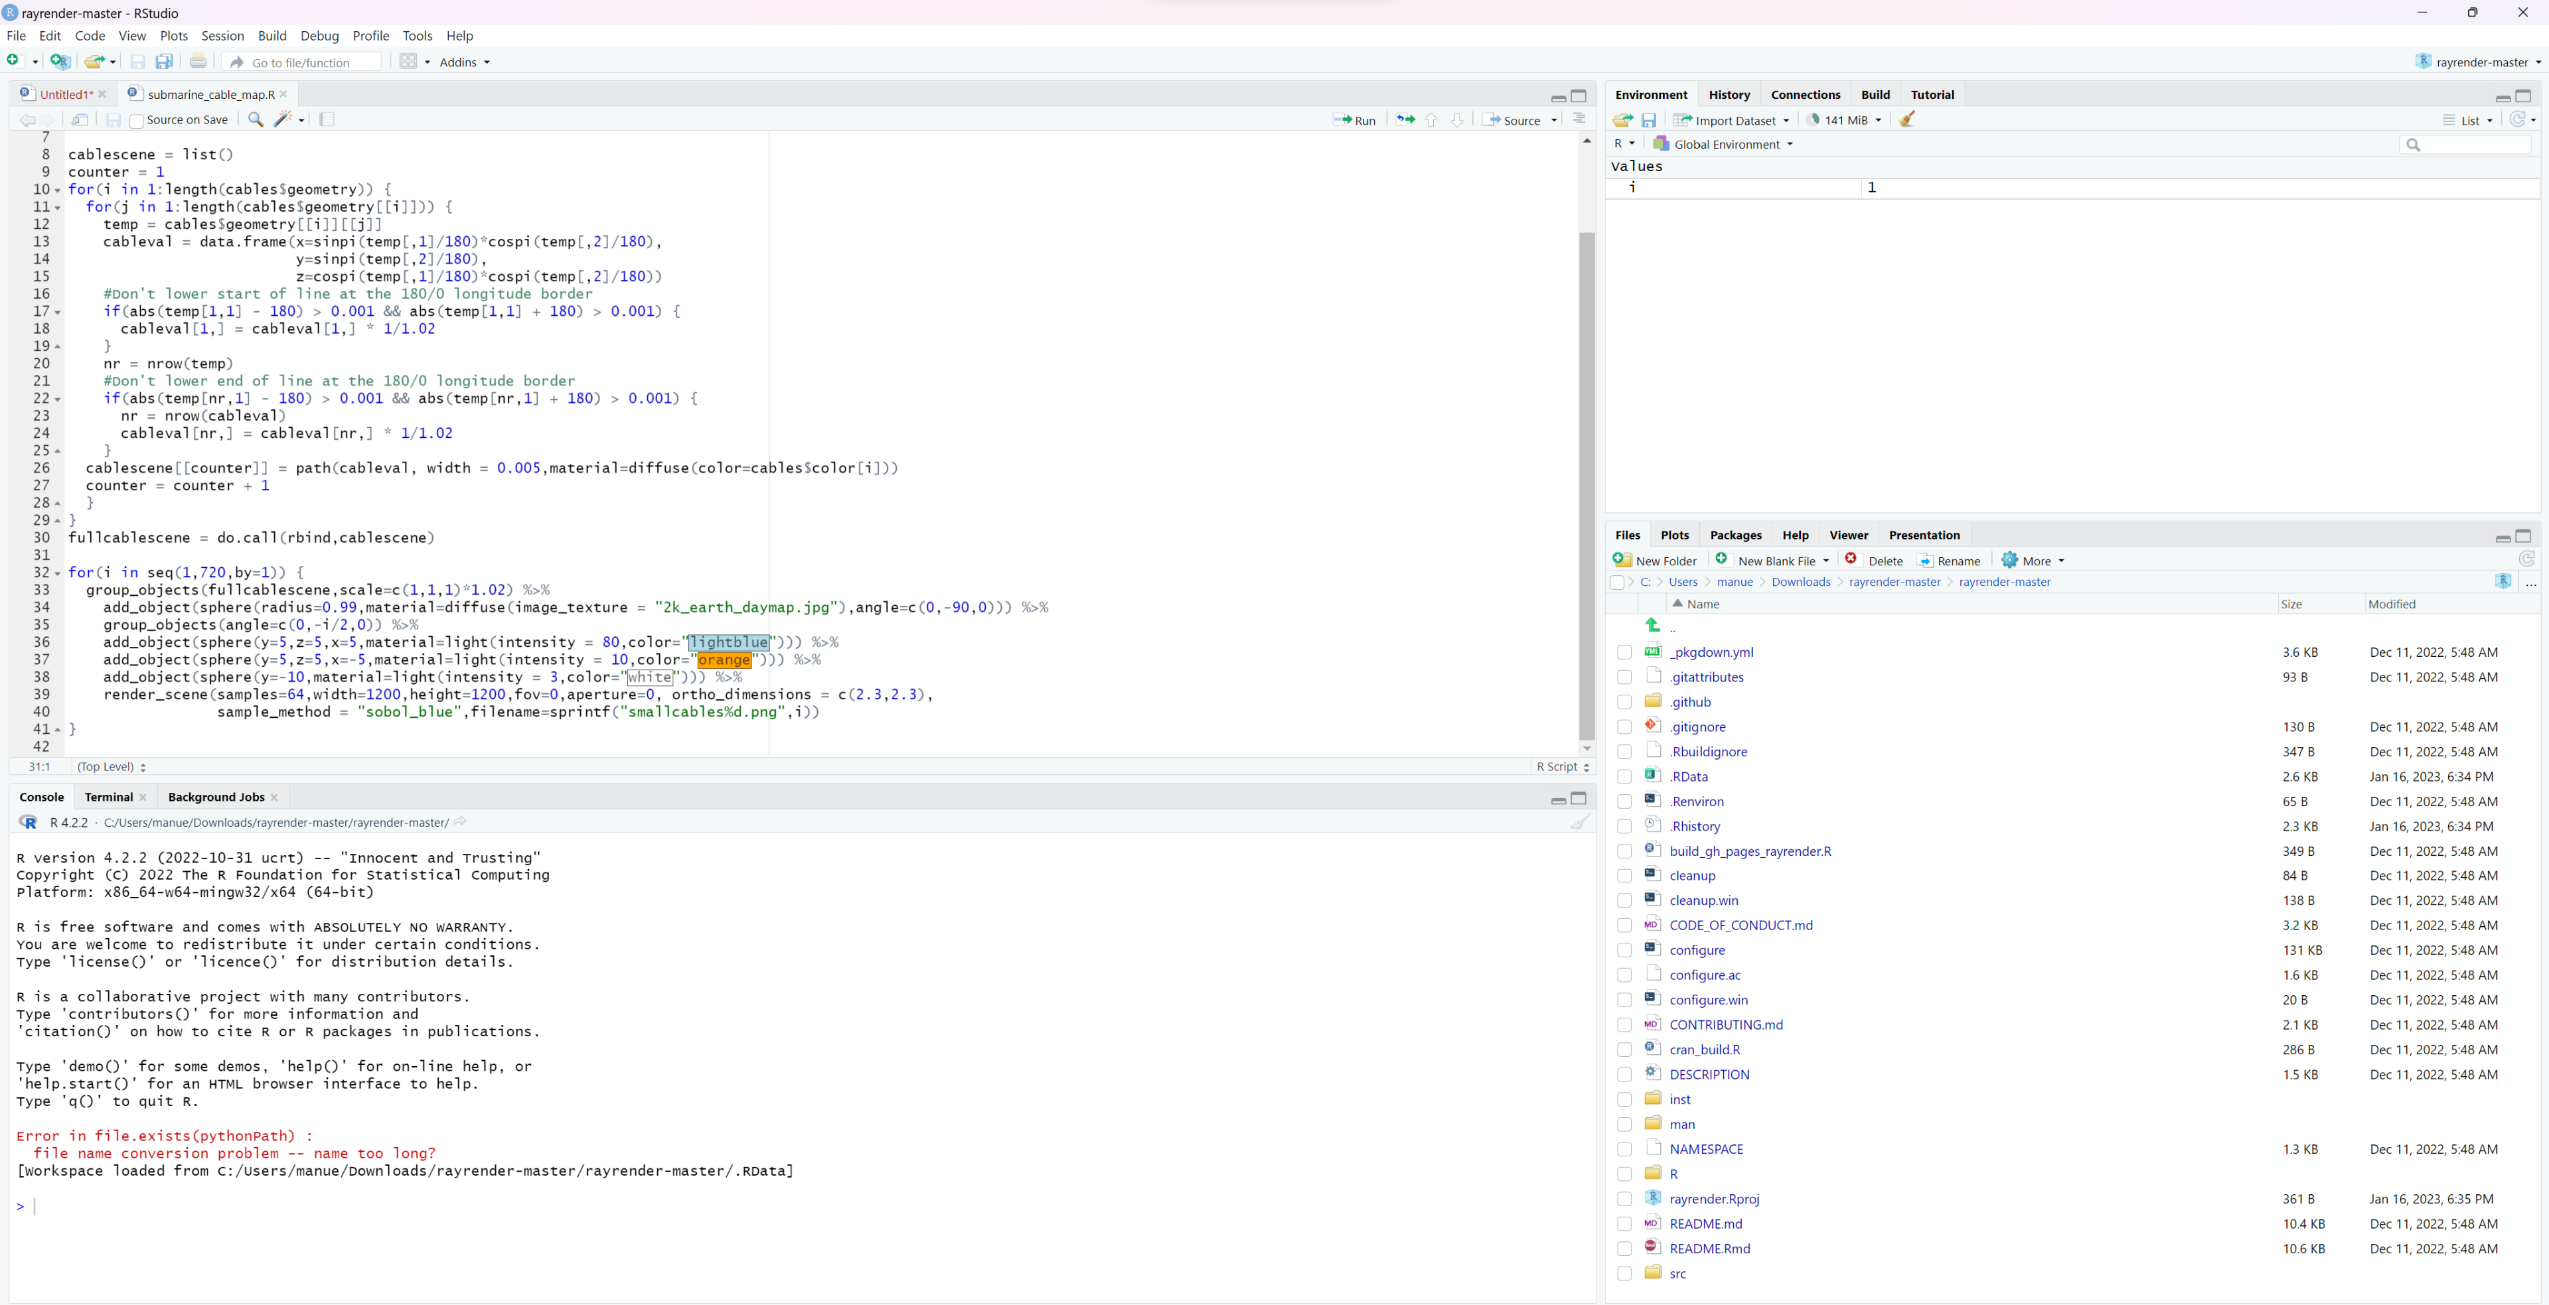This screenshot has height=1305, width=2549.
Task: Click the re-run previous code icon
Action: click(x=1405, y=119)
